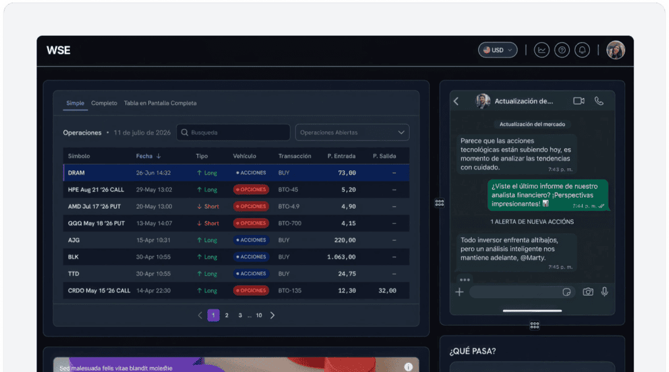669x372 pixels.
Task: Click the 1.063,00 entry price
Action: pyautogui.click(x=341, y=257)
